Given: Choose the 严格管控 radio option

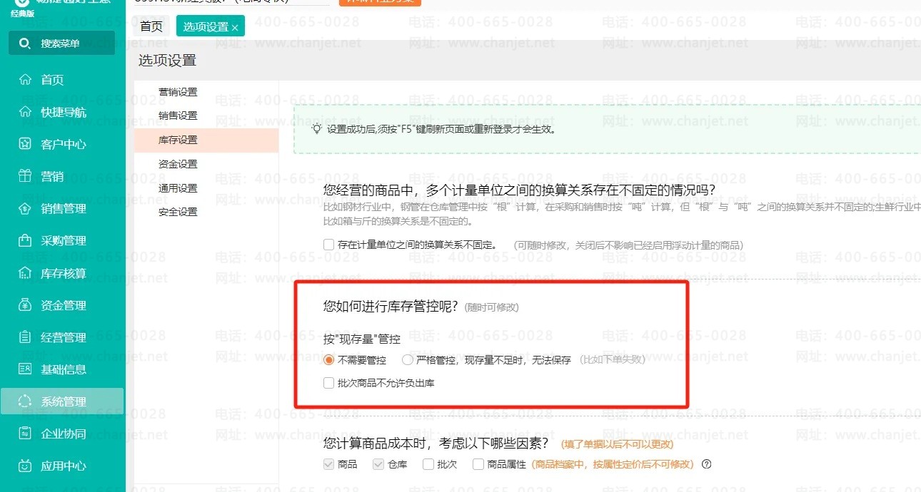Looking at the screenshot, I should (407, 360).
